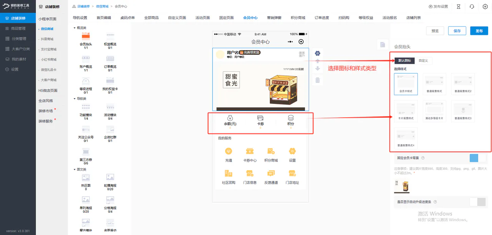492x235 pixels.
Task: Open 我的素材 in the left sidebar
Action: (18, 59)
